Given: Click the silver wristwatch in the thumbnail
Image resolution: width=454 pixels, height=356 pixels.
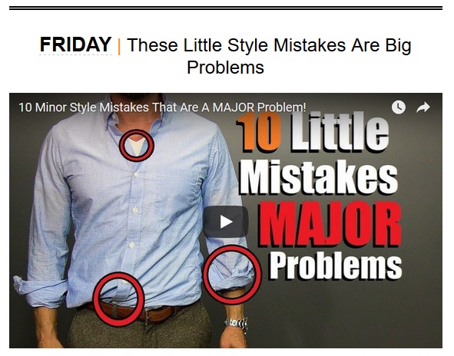Looking at the screenshot, I should click(237, 323).
